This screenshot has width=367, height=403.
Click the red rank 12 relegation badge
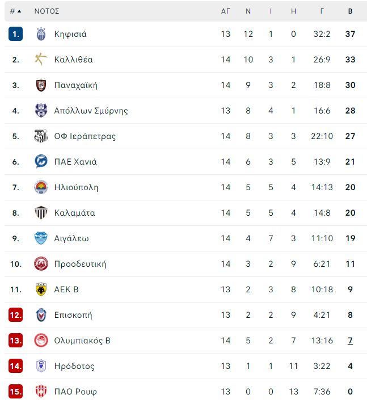click(16, 315)
